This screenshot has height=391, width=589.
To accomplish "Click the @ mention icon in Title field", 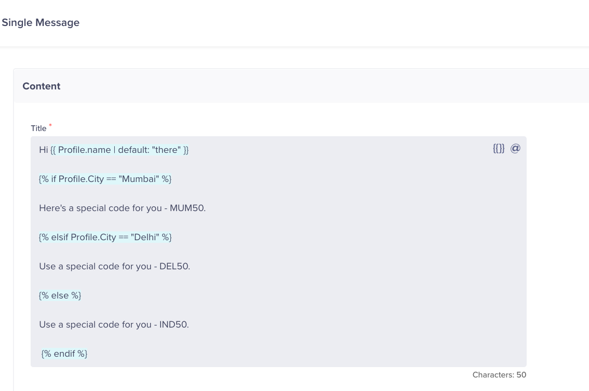I will pos(515,149).
